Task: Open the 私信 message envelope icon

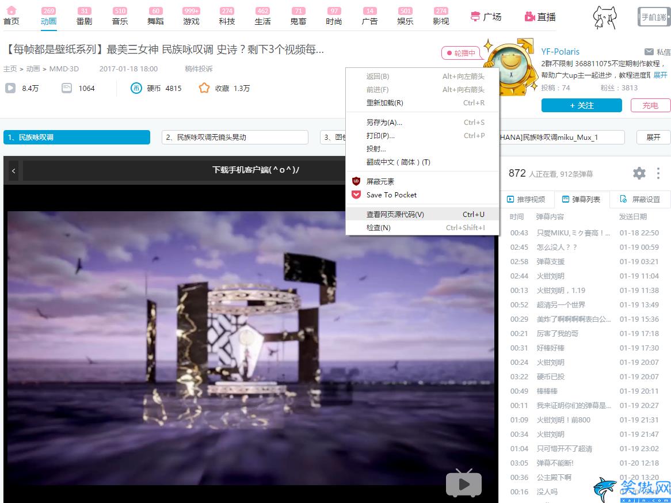Action: point(649,52)
